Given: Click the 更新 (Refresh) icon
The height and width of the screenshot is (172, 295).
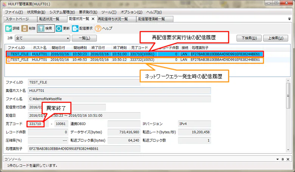Looking at the screenshot, I should click(x=59, y=28).
